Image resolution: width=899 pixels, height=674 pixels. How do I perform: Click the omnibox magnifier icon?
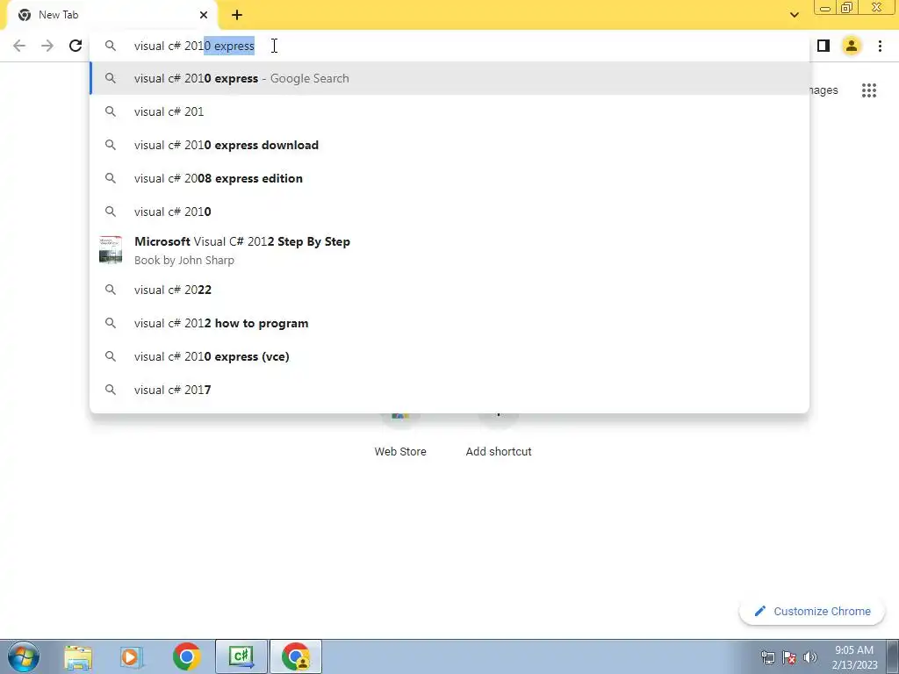(111, 46)
